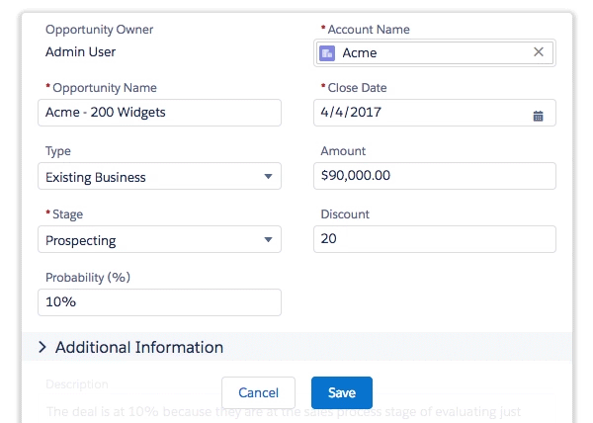
Task: Click the Amount field
Action: coord(435,176)
